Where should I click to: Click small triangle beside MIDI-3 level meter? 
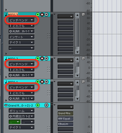click(54, 14)
